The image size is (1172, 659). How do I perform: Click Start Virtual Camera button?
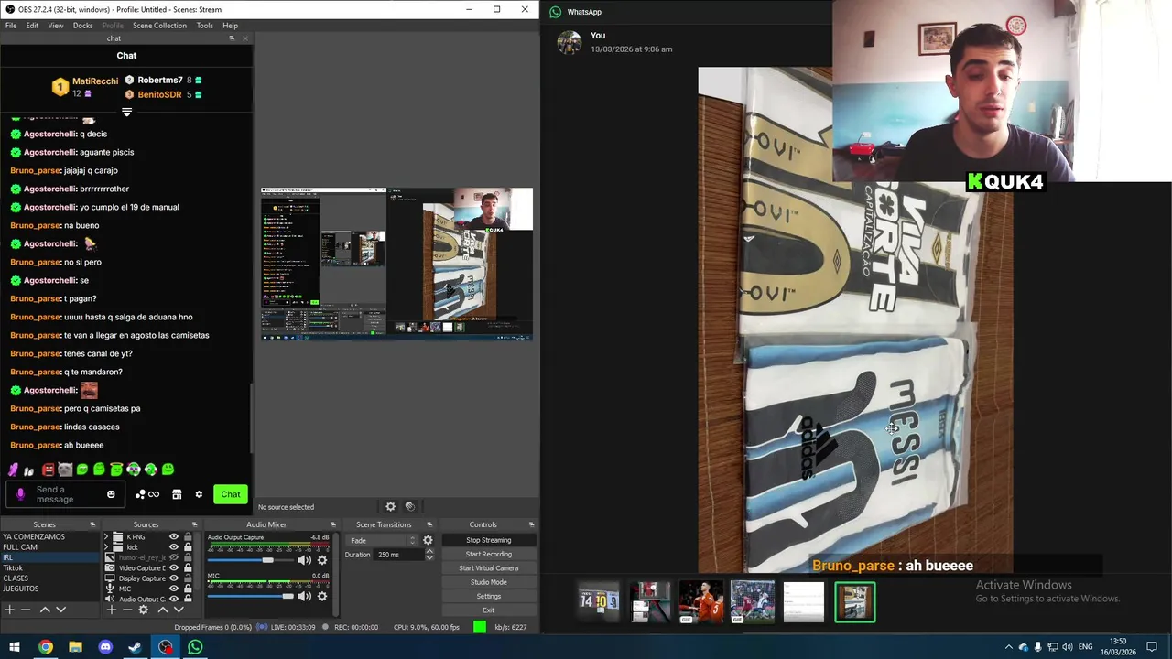(488, 568)
